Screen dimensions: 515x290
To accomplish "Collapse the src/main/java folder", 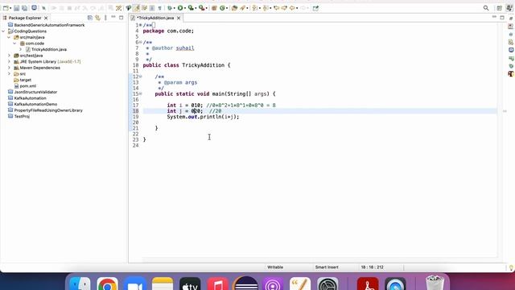I will point(9,37).
